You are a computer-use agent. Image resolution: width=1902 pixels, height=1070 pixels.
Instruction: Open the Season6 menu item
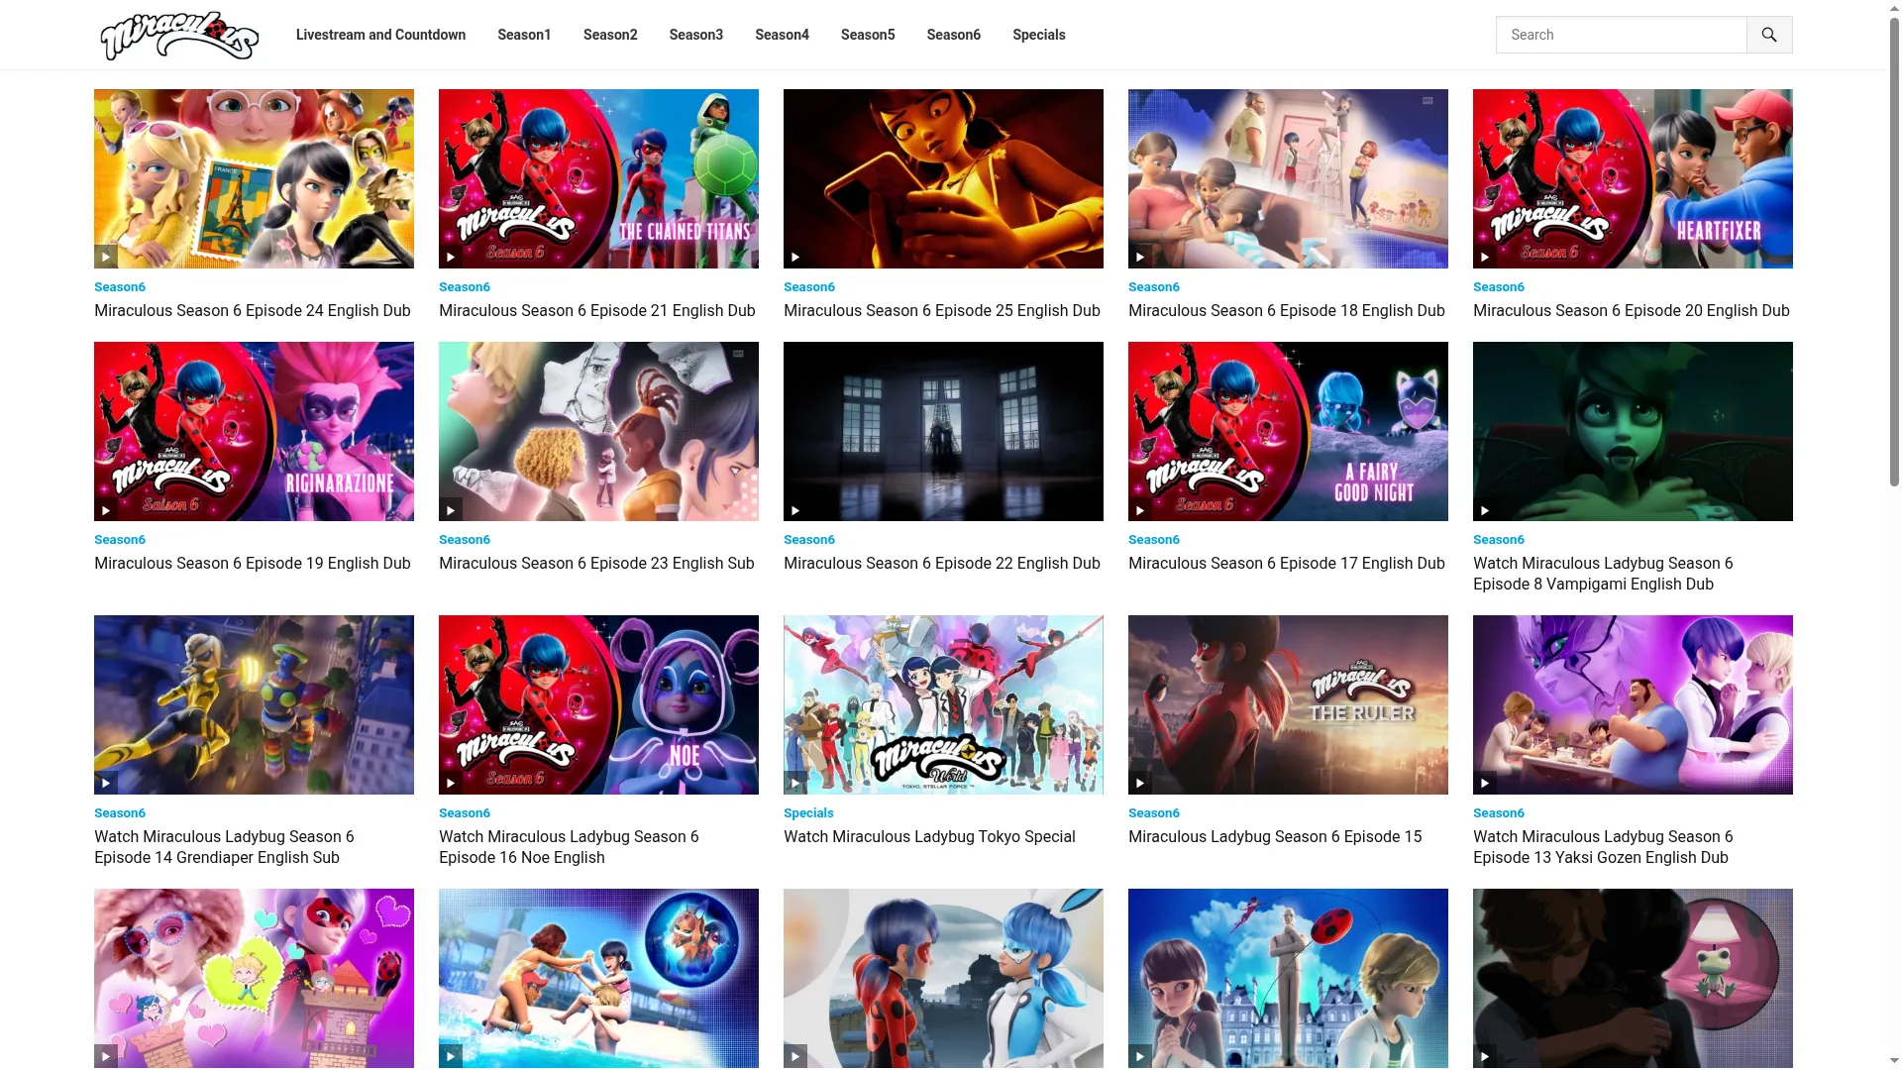[954, 35]
